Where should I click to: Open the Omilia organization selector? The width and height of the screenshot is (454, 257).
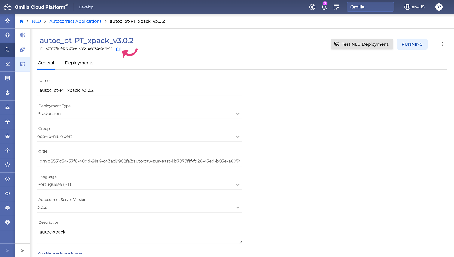pos(370,7)
